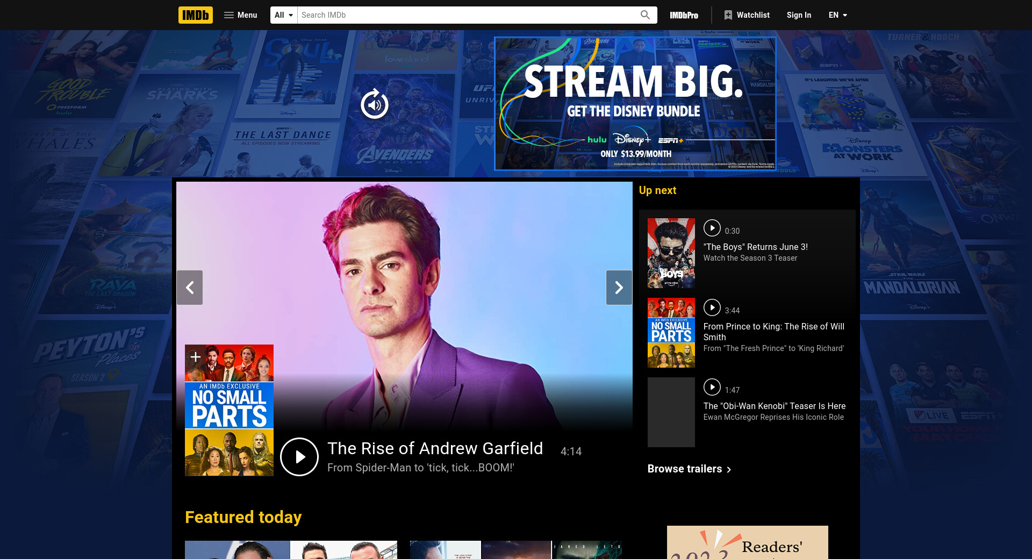Open the Disney Bundle Stream Big ad
This screenshot has width=1032, height=559.
click(635, 104)
